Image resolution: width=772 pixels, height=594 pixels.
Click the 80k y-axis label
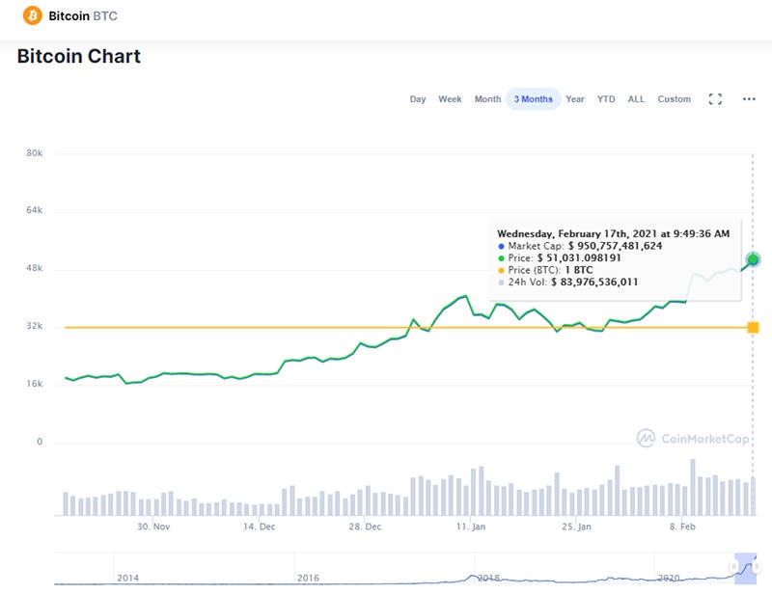[35, 153]
